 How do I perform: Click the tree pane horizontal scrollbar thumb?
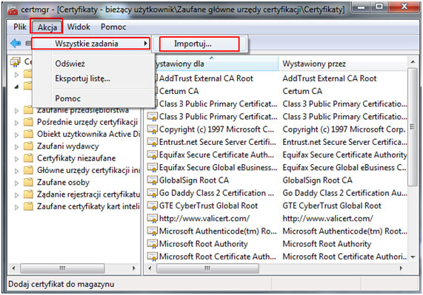62,268
